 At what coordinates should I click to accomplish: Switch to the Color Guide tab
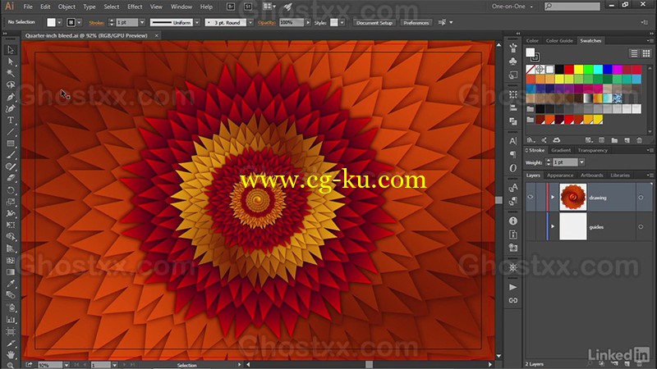click(x=559, y=40)
